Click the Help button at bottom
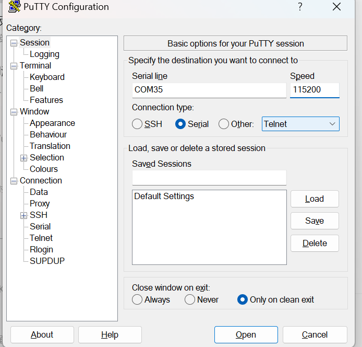 click(110, 335)
